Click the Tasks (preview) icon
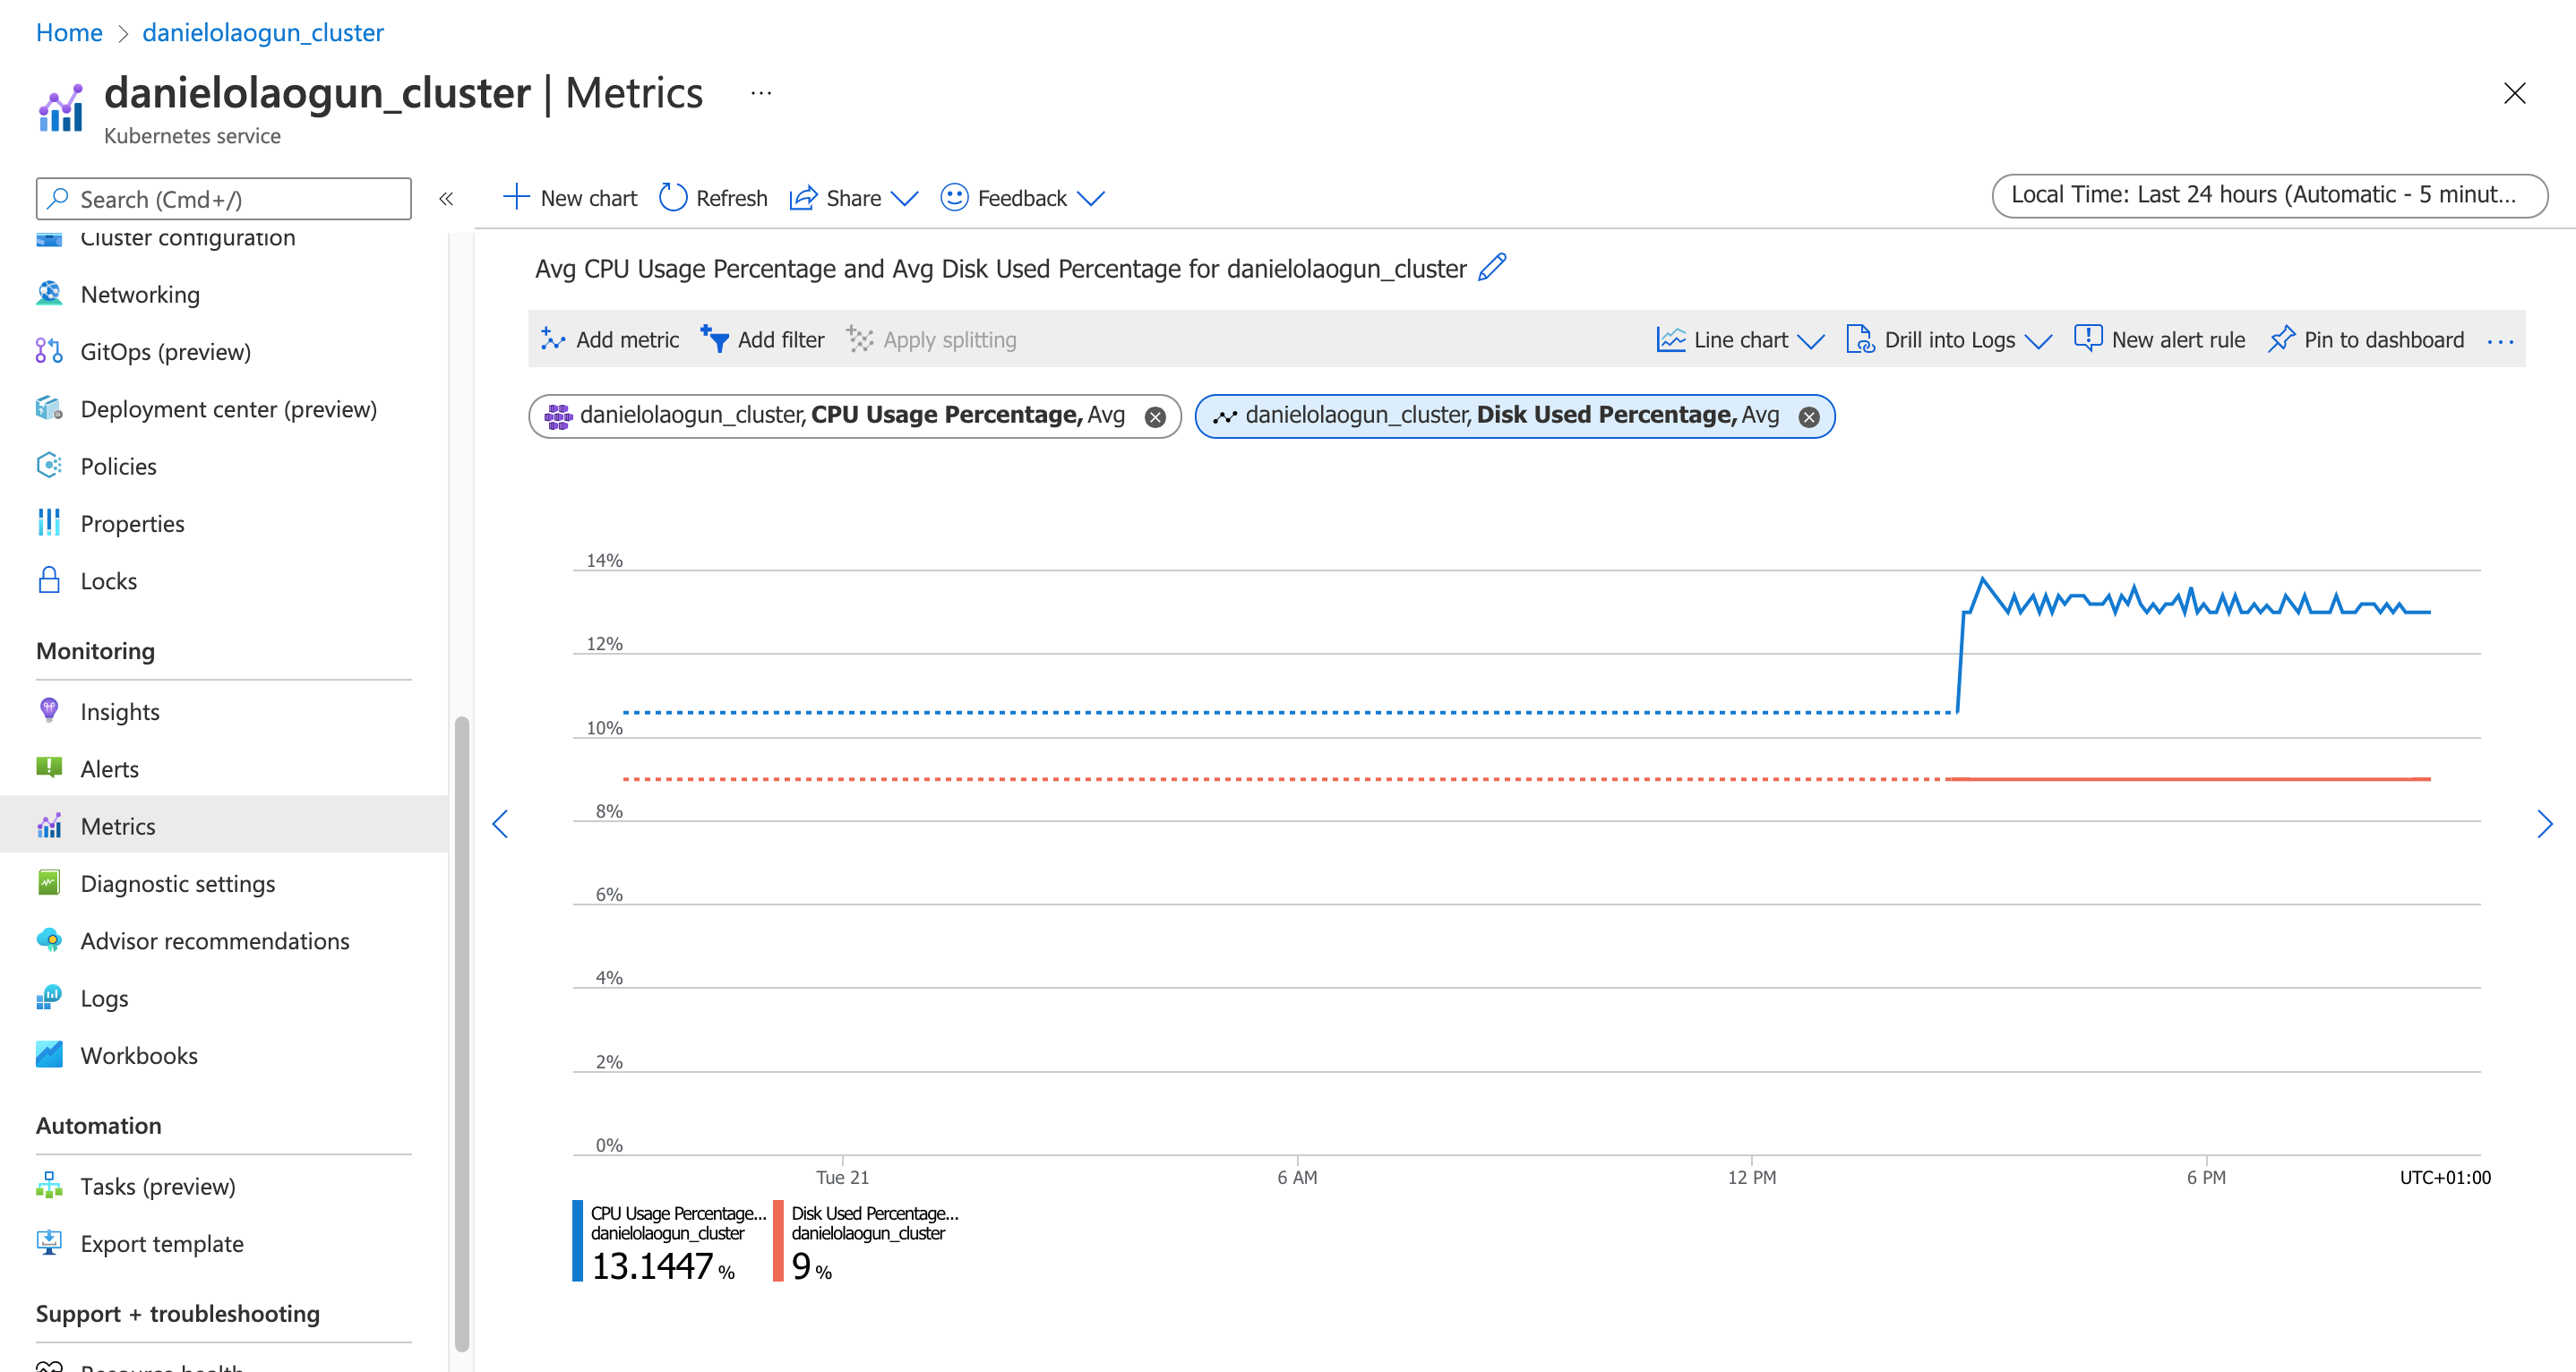 49,1185
